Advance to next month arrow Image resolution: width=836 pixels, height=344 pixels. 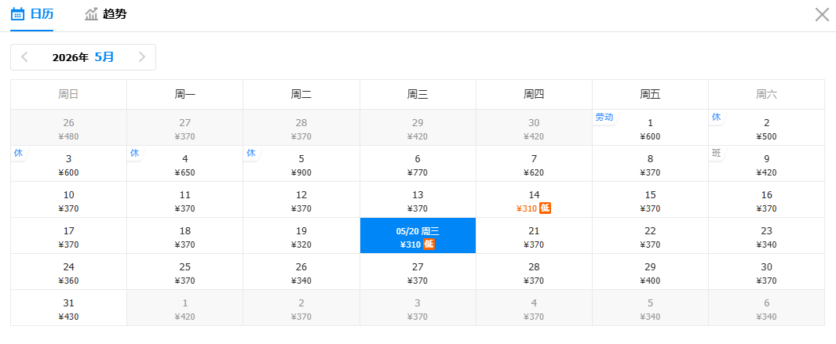pos(142,56)
